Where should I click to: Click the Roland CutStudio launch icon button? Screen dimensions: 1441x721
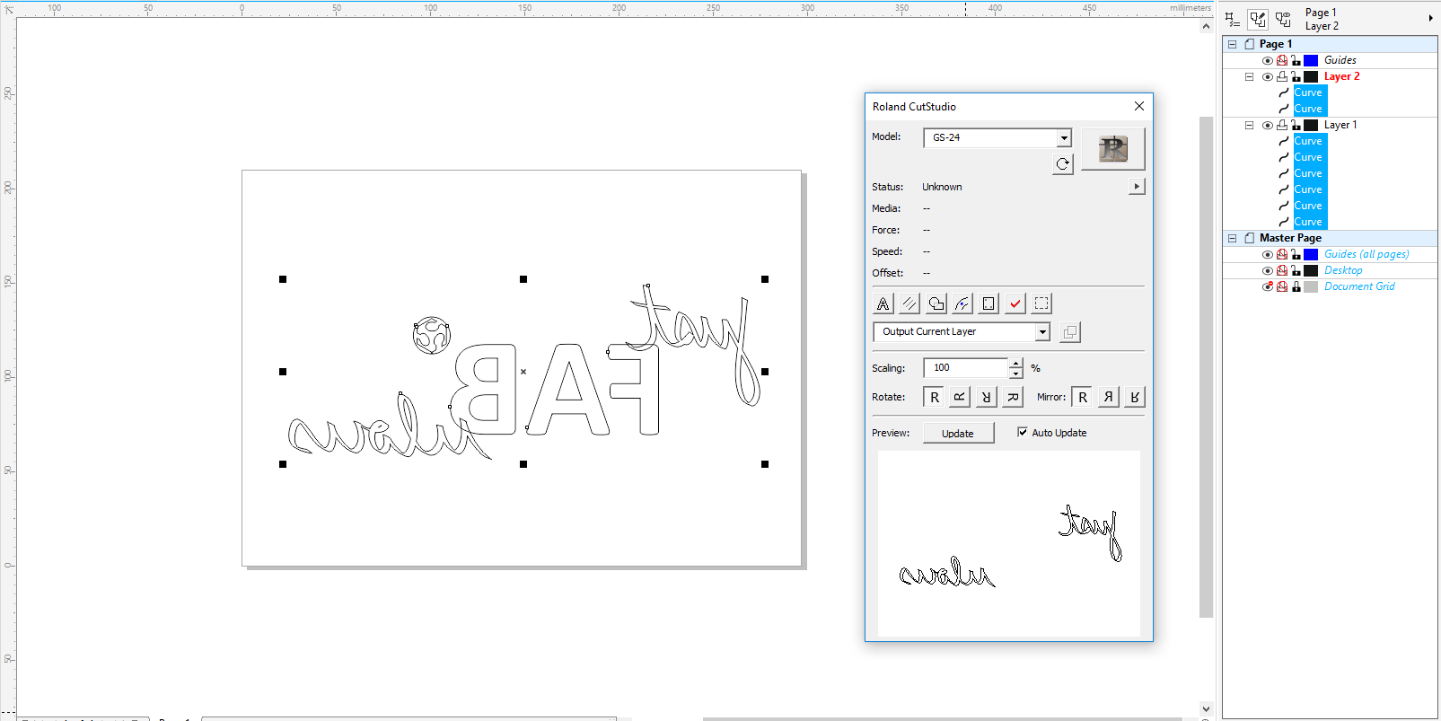(1113, 148)
